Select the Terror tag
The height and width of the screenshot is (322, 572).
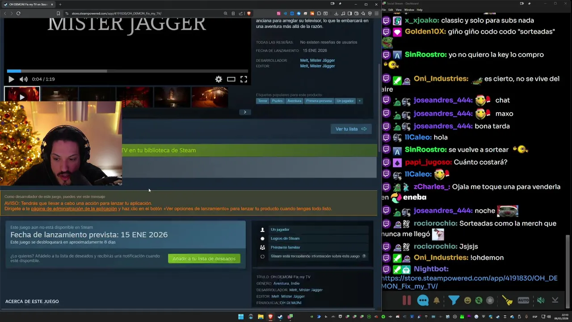[263, 101]
